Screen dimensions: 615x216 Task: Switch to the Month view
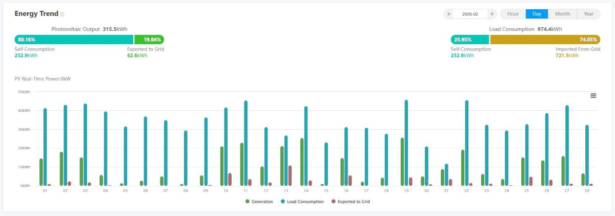point(562,14)
